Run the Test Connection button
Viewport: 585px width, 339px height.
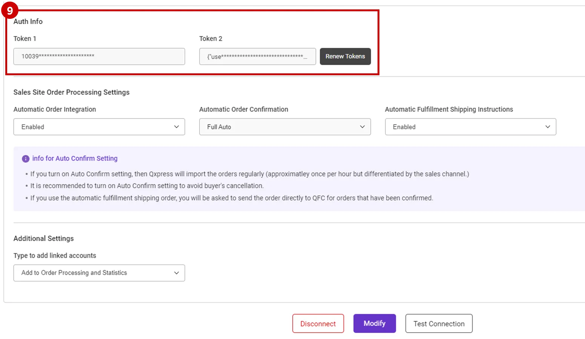[439, 324]
